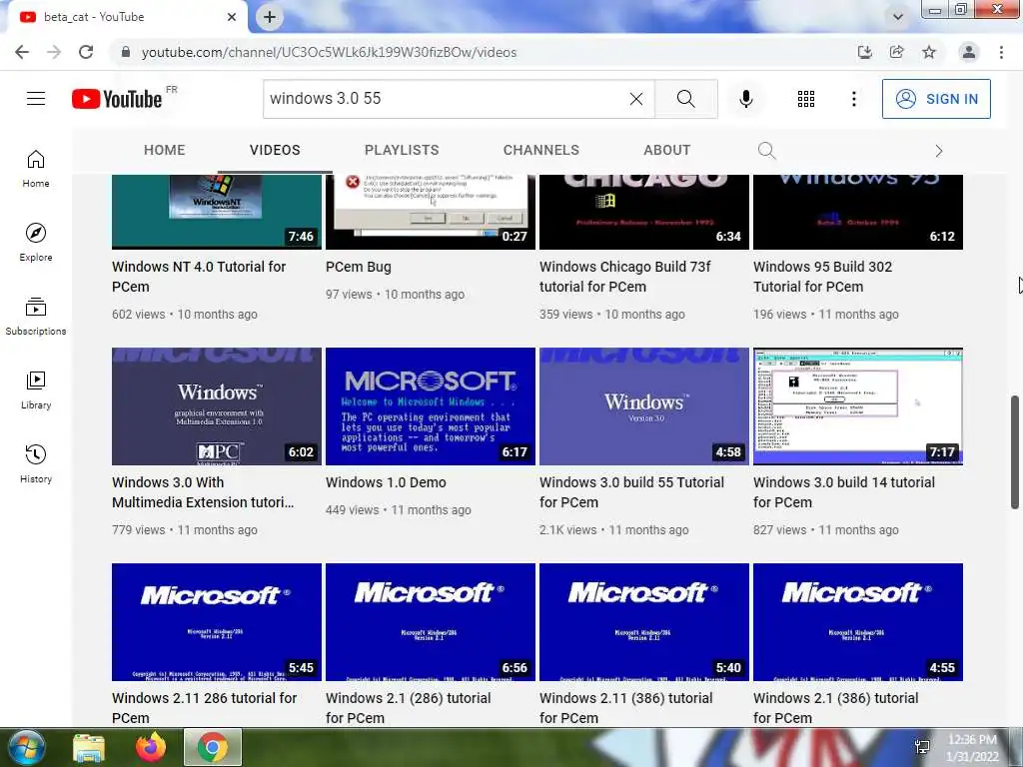Open Windows 95 Build 302 Tutorial title
The image size is (1023, 767).
pos(823,277)
